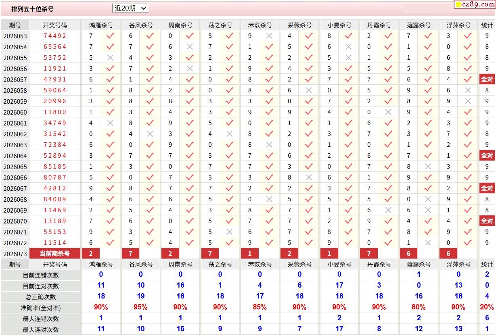Click the cross mark for 芣苡杀号 in row 2026068
The height and width of the screenshot is (336, 496).
[269, 199]
